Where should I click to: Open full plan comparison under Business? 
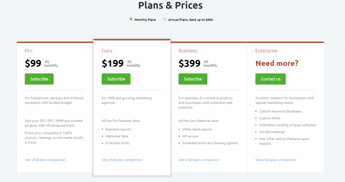[199, 160]
